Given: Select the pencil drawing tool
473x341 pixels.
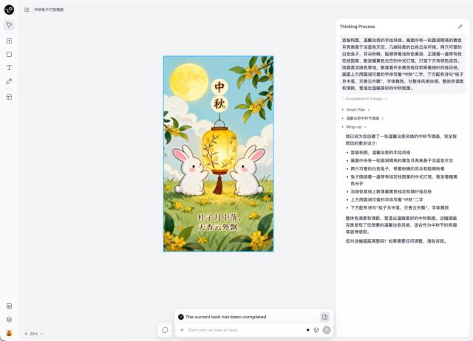Looking at the screenshot, I should click(9, 81).
